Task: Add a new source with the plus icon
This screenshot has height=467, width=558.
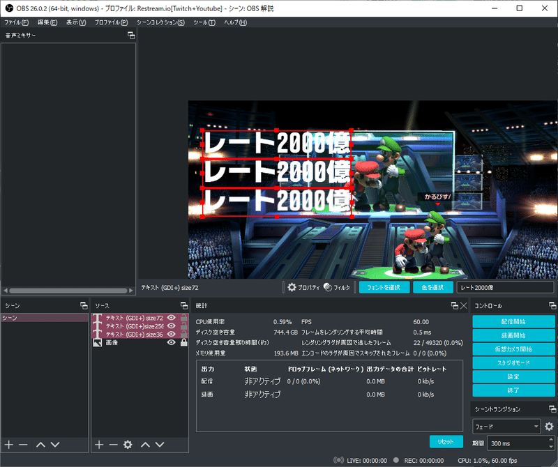Action: coord(99,445)
